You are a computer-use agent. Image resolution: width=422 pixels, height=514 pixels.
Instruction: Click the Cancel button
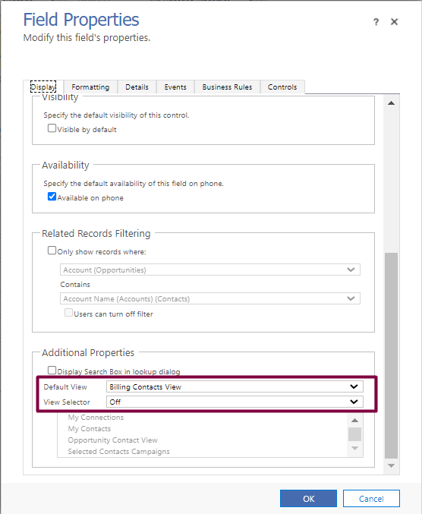(371, 499)
